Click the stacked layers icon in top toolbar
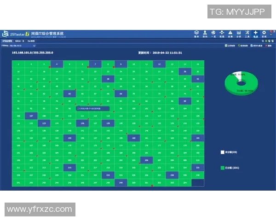Viewport: 276px width, 221px height. (196, 33)
